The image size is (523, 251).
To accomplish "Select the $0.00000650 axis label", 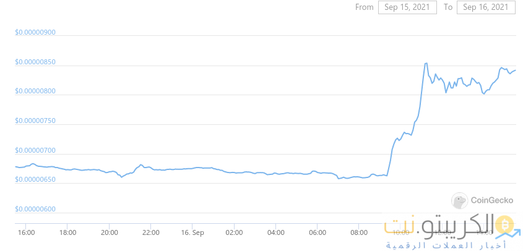I will 35,180.
